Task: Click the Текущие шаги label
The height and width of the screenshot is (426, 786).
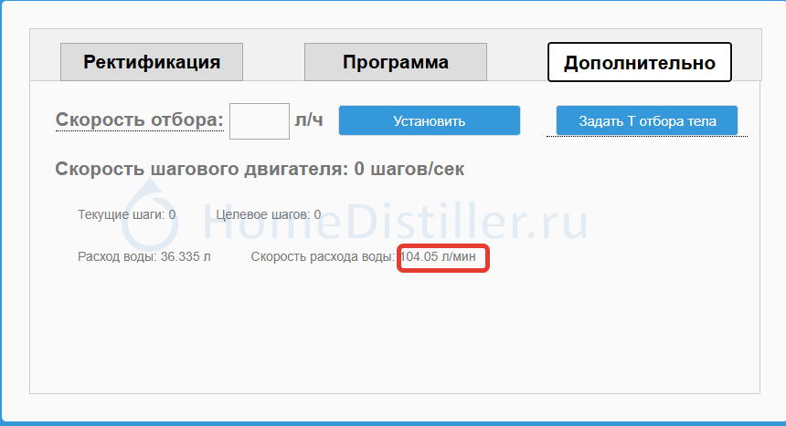Action: tap(121, 214)
